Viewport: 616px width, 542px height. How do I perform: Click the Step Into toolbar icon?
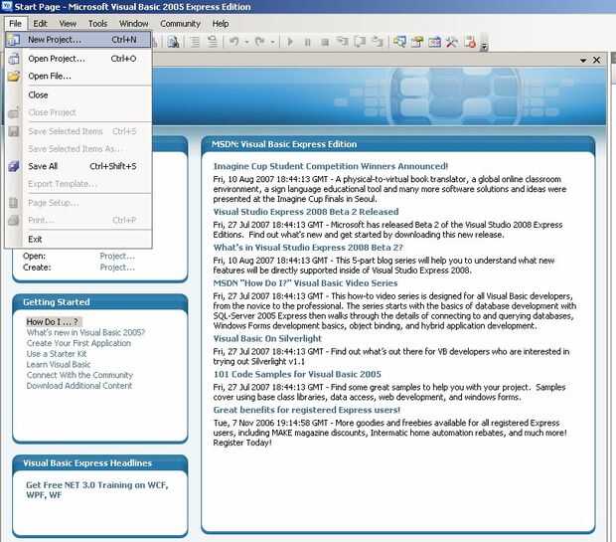(x=342, y=42)
